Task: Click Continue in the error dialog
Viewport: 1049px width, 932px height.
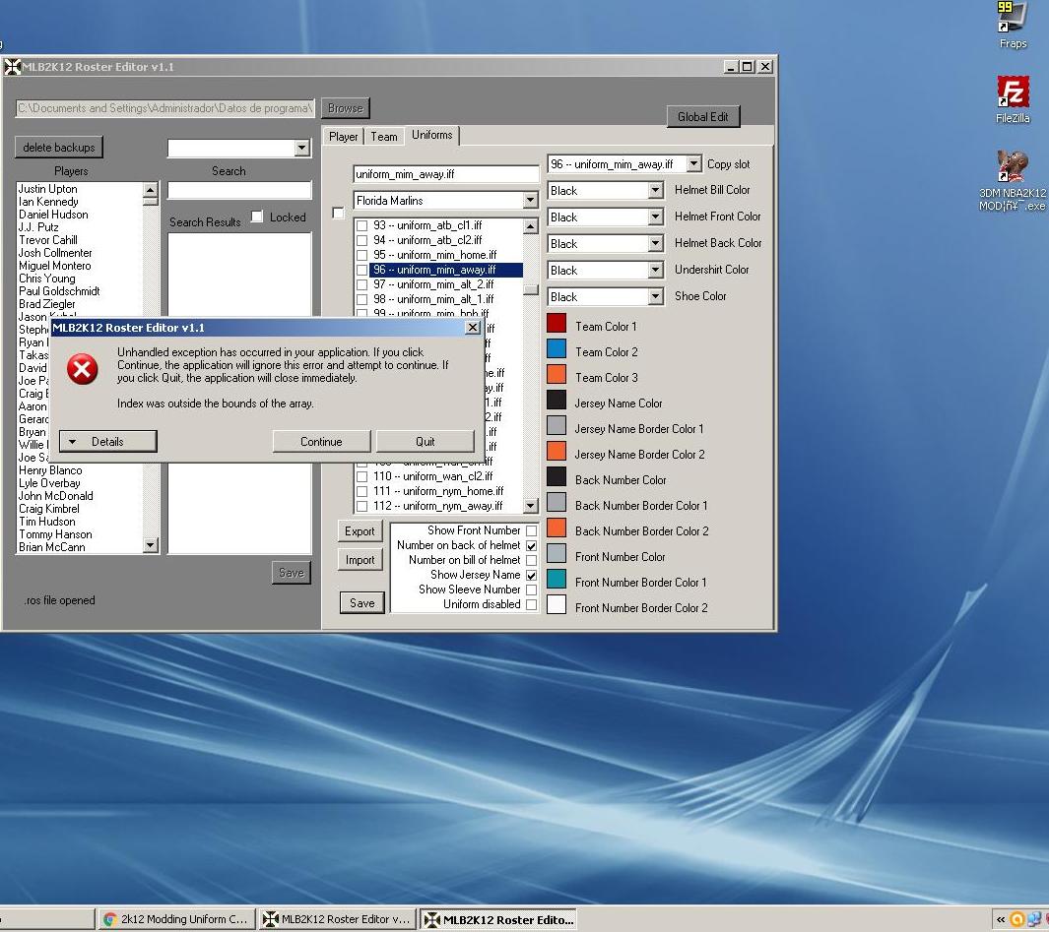Action: (x=321, y=442)
